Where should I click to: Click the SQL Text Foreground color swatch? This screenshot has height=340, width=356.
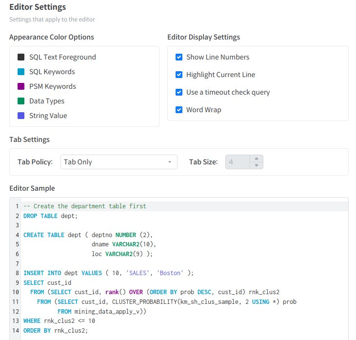tap(21, 57)
